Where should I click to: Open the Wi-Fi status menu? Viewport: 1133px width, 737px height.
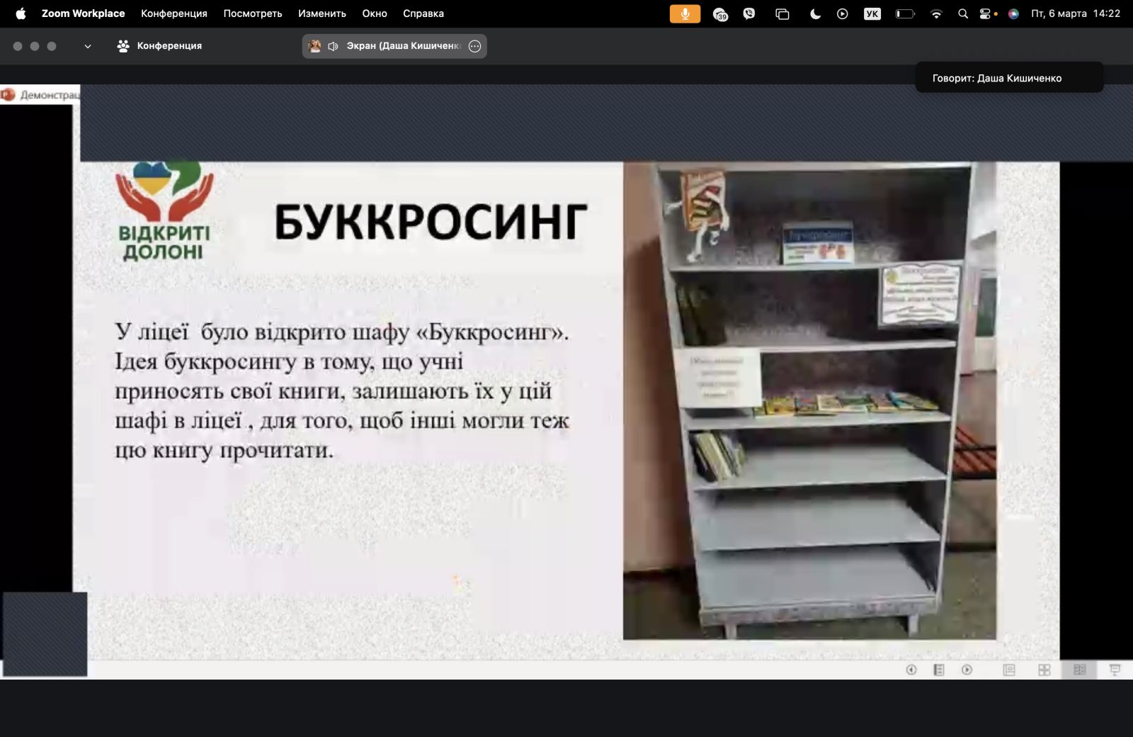(x=936, y=13)
